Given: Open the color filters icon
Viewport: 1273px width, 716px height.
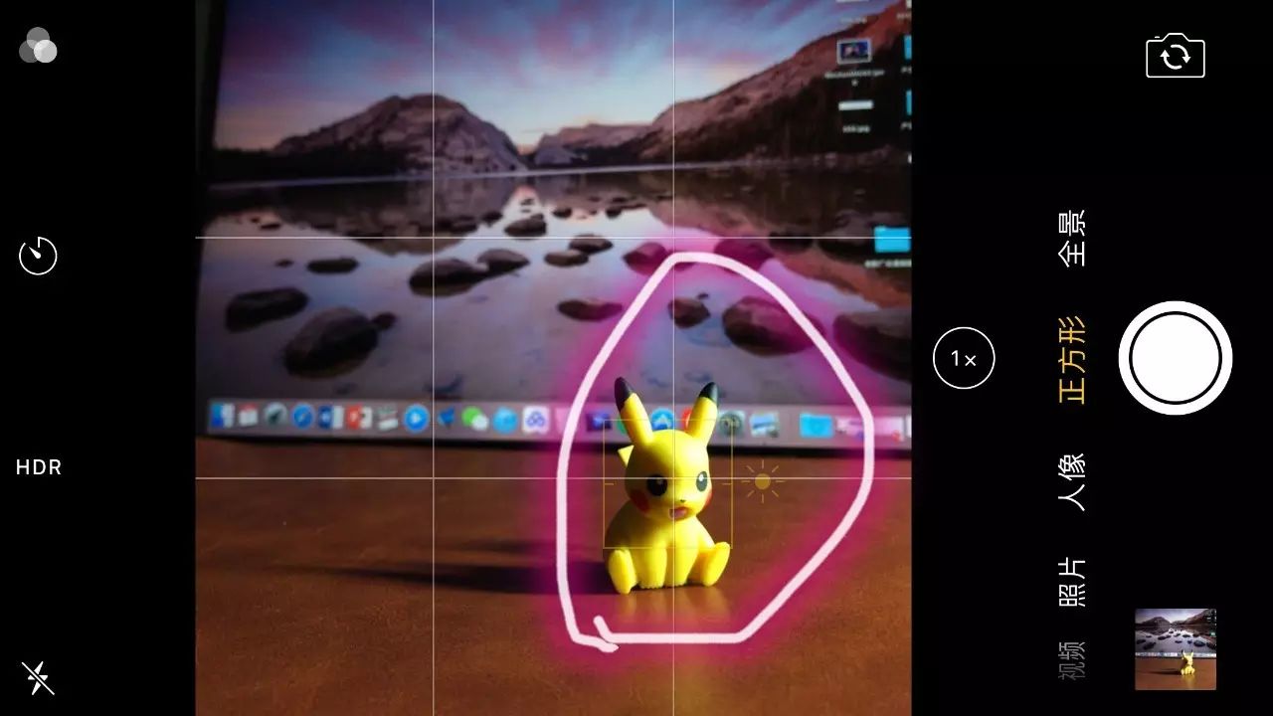Looking at the screenshot, I should point(38,45).
